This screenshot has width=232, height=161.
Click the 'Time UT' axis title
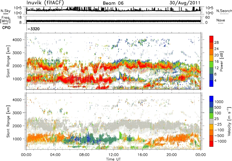pyautogui.click(x=113, y=159)
